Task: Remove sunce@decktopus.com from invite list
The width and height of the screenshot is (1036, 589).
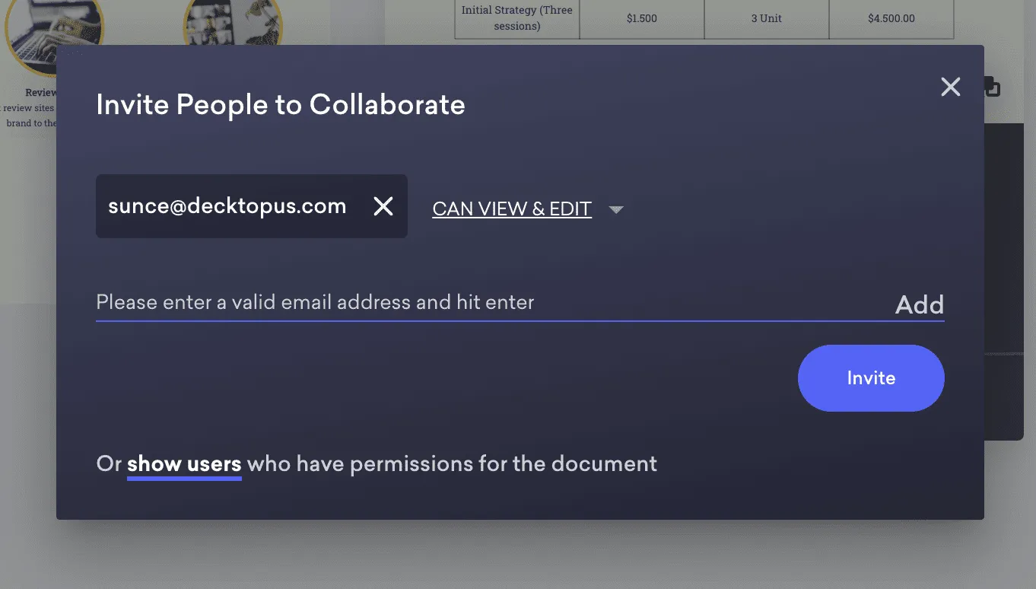Action: tap(383, 206)
